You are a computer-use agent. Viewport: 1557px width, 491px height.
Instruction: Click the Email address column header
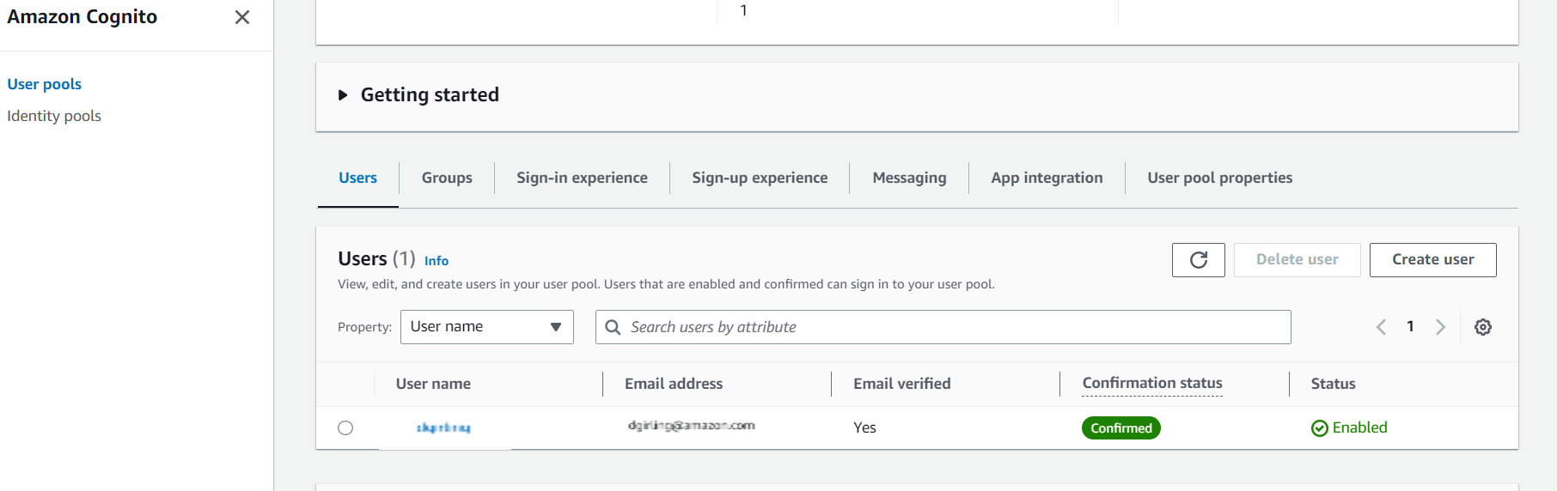[x=674, y=384]
